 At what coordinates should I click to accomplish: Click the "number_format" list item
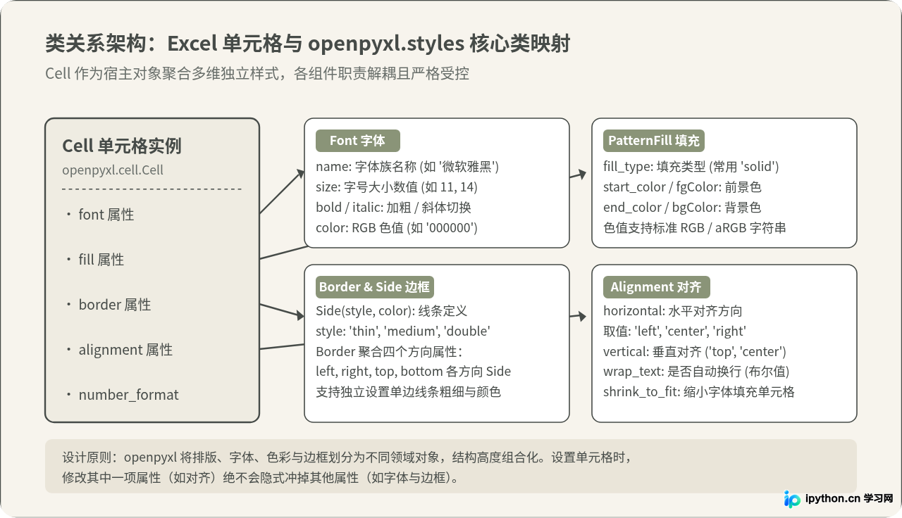point(128,395)
